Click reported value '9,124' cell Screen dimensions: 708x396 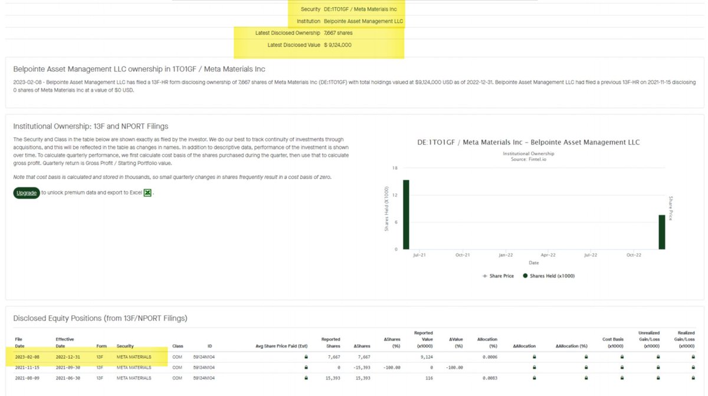[426, 357]
